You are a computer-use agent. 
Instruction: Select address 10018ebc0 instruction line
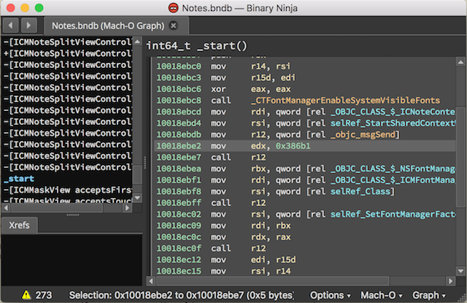pyautogui.click(x=304, y=66)
